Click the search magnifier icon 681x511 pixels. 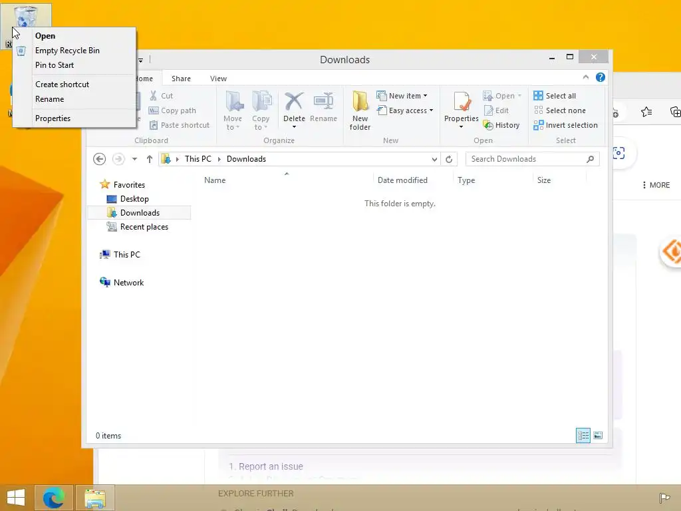coord(591,159)
